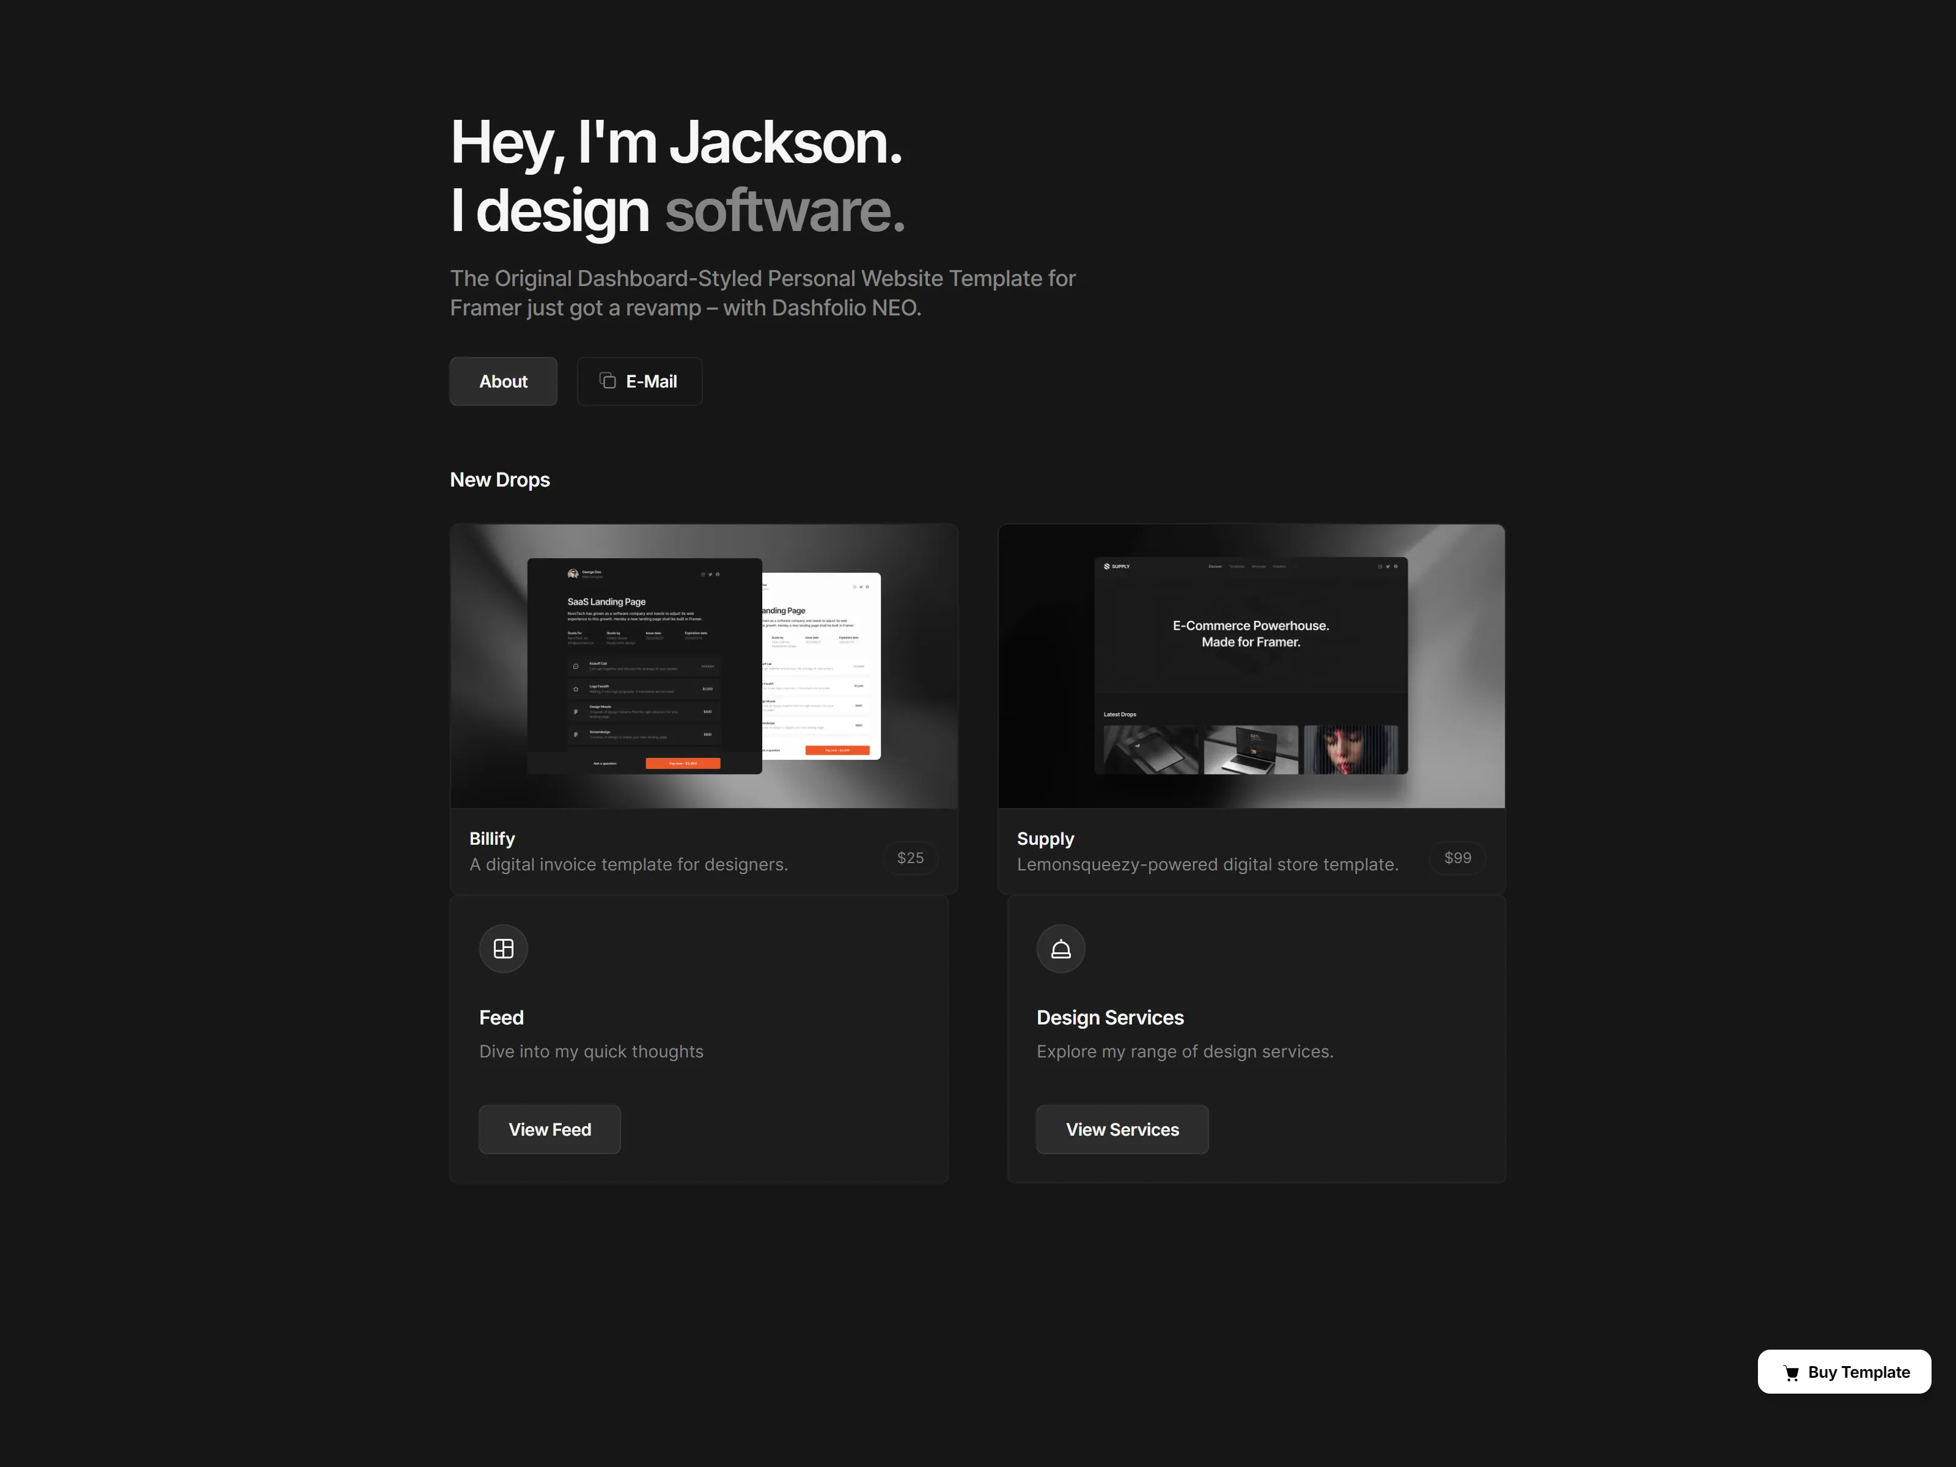Select the $99 price tag

(1457, 858)
